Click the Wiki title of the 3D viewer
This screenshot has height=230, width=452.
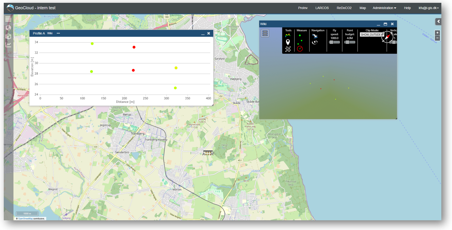point(263,24)
